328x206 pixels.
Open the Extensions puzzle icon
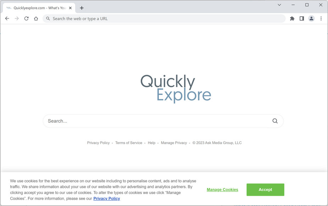(x=292, y=18)
